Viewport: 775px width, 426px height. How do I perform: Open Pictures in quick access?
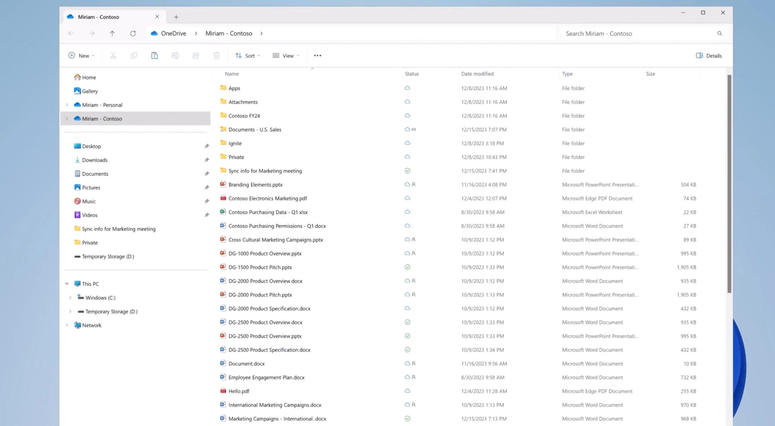87,187
